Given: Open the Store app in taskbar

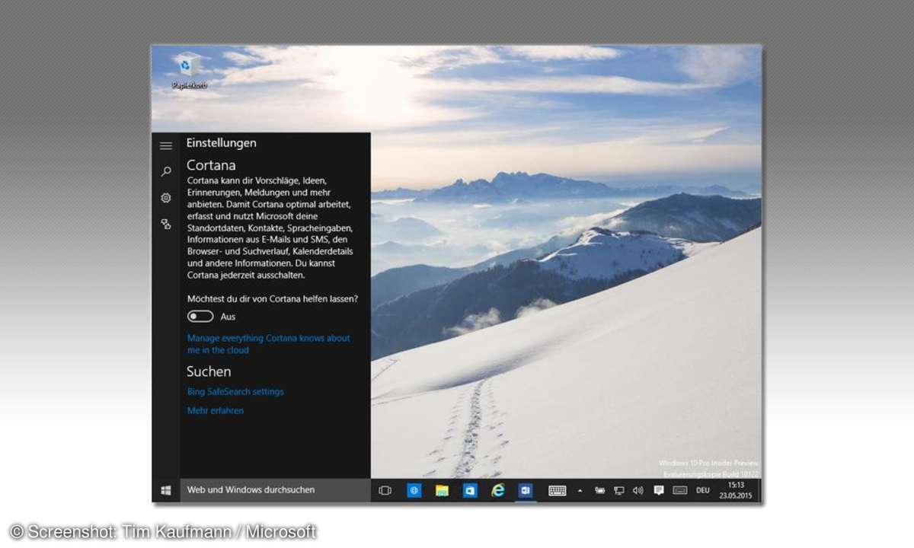Looking at the screenshot, I should tap(470, 490).
